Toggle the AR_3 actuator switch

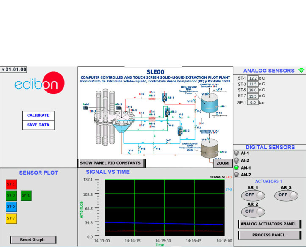point(286,195)
